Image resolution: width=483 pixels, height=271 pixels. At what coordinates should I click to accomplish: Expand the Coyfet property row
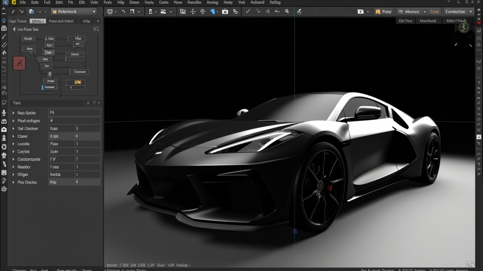(13, 152)
